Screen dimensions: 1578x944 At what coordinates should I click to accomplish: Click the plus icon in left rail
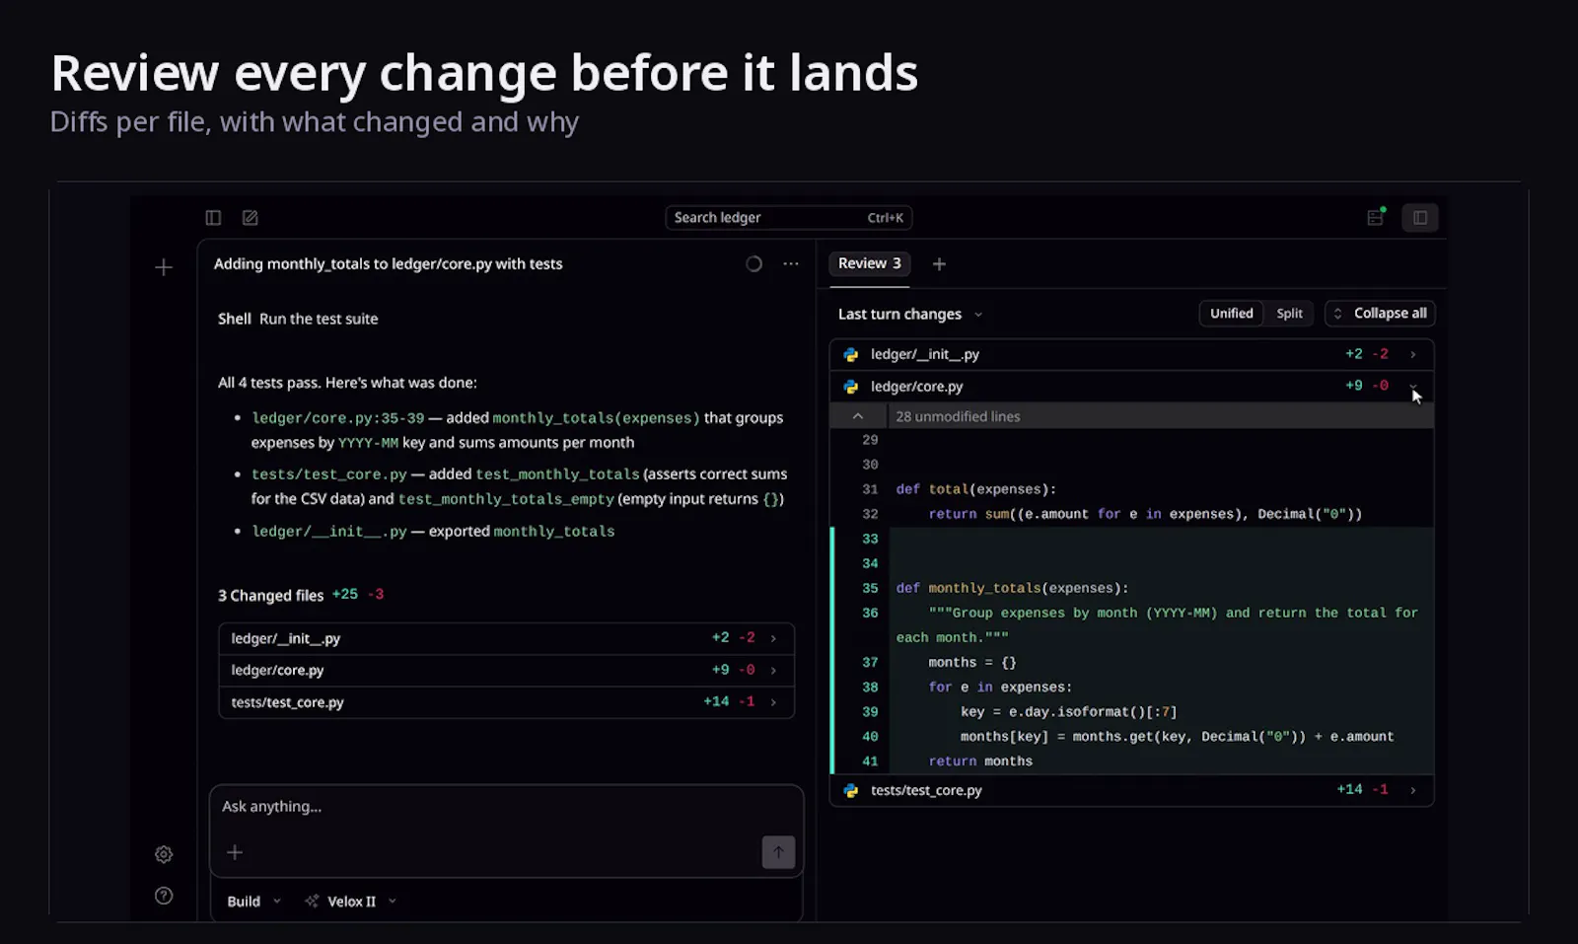coord(164,266)
